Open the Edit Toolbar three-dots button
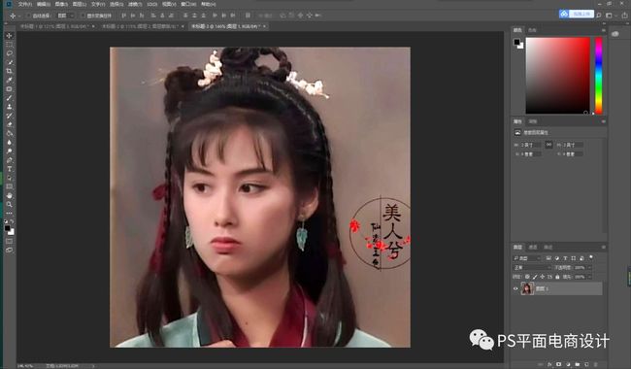Screen dimensions: 631x369 [9, 213]
